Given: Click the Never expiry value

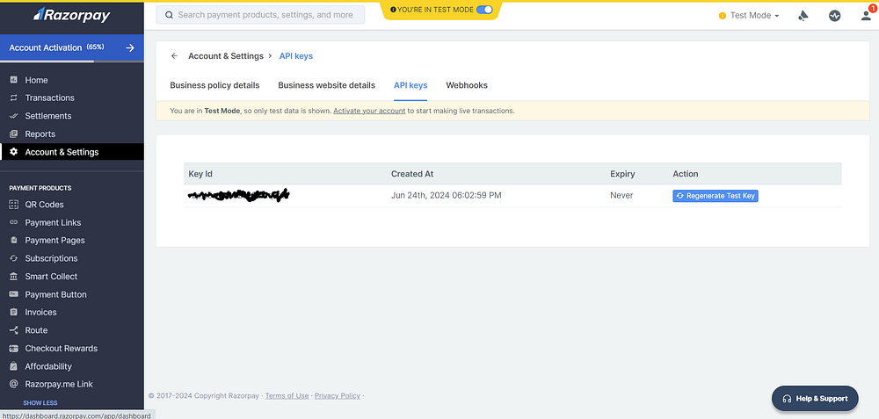Looking at the screenshot, I should click(621, 196).
